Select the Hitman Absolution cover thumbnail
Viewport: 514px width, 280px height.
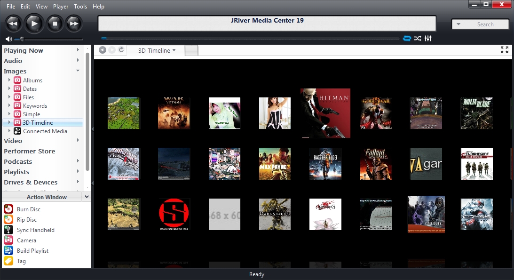pyautogui.click(x=325, y=113)
